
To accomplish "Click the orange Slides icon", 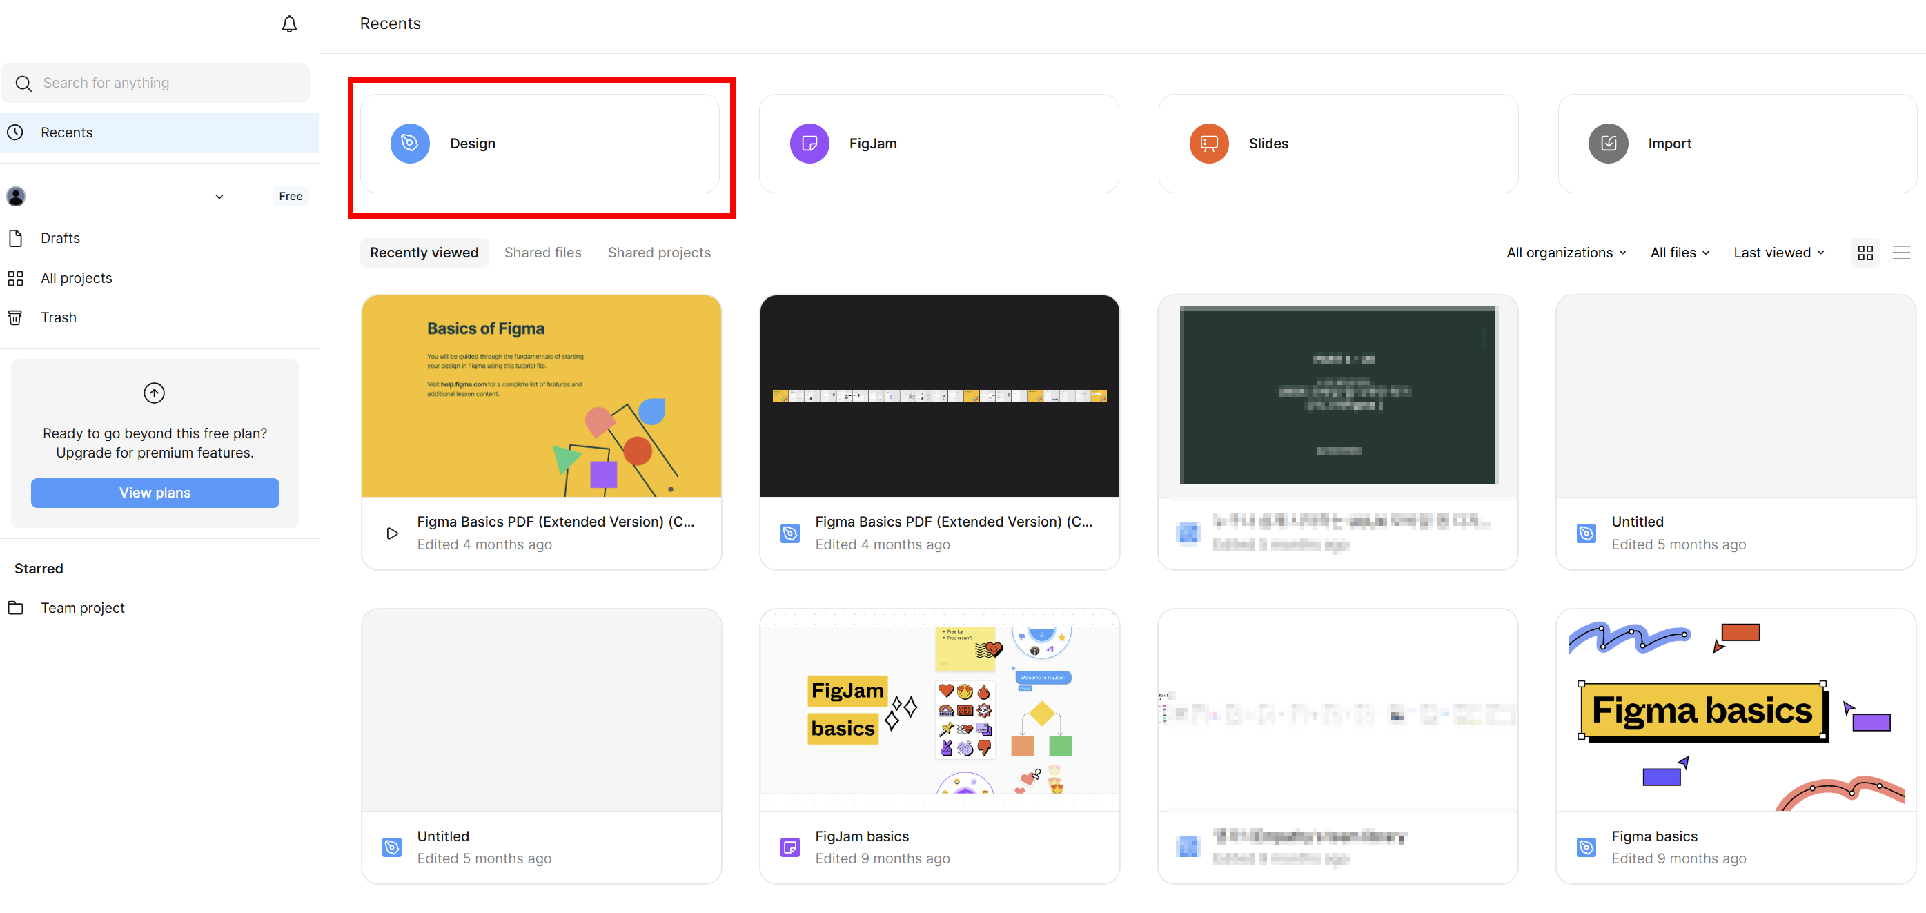I will click(1208, 144).
